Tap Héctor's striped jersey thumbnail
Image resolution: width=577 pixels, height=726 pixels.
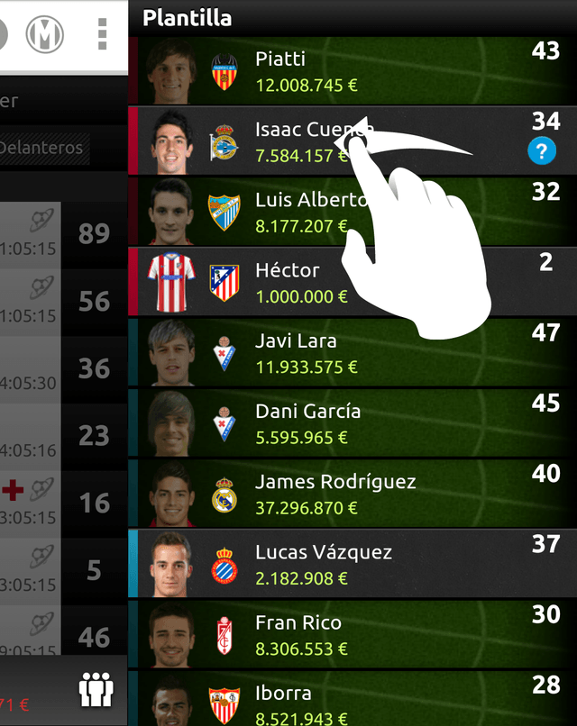171,282
